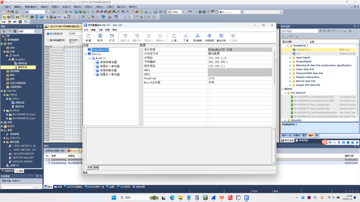The height and width of the screenshot is (202, 360).
Task: Select the 缓冲存储器(M) radio button
Action: click(48, 40)
